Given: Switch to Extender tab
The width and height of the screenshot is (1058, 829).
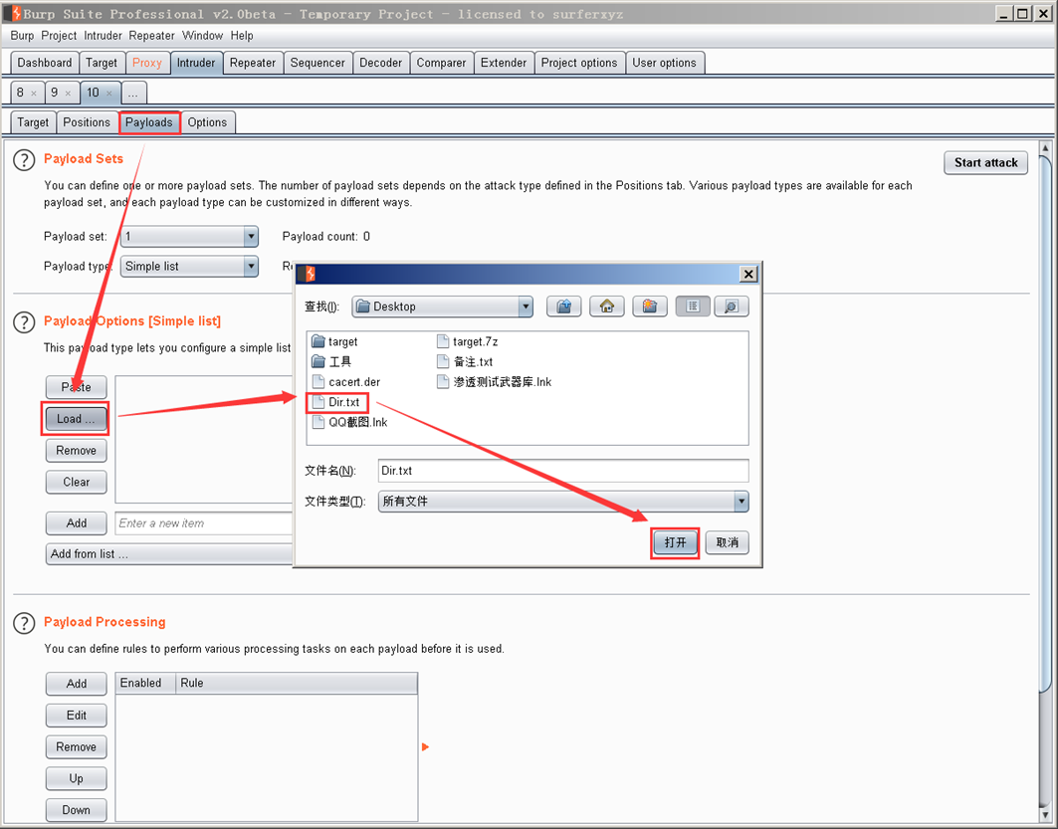Looking at the screenshot, I should (504, 63).
